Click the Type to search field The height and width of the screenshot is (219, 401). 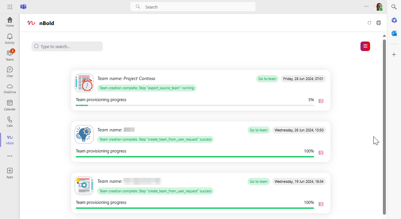pyautogui.click(x=67, y=46)
